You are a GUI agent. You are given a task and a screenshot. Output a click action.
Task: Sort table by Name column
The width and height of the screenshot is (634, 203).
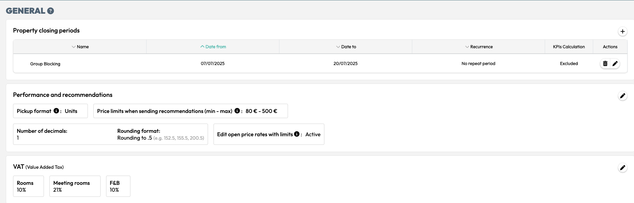tap(80, 47)
